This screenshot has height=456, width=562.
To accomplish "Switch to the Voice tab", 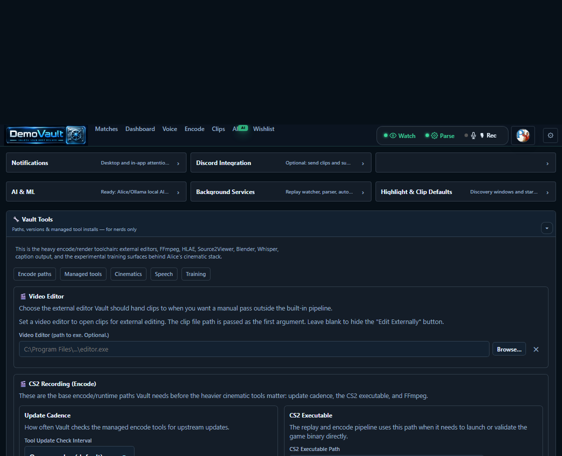I will pos(169,129).
